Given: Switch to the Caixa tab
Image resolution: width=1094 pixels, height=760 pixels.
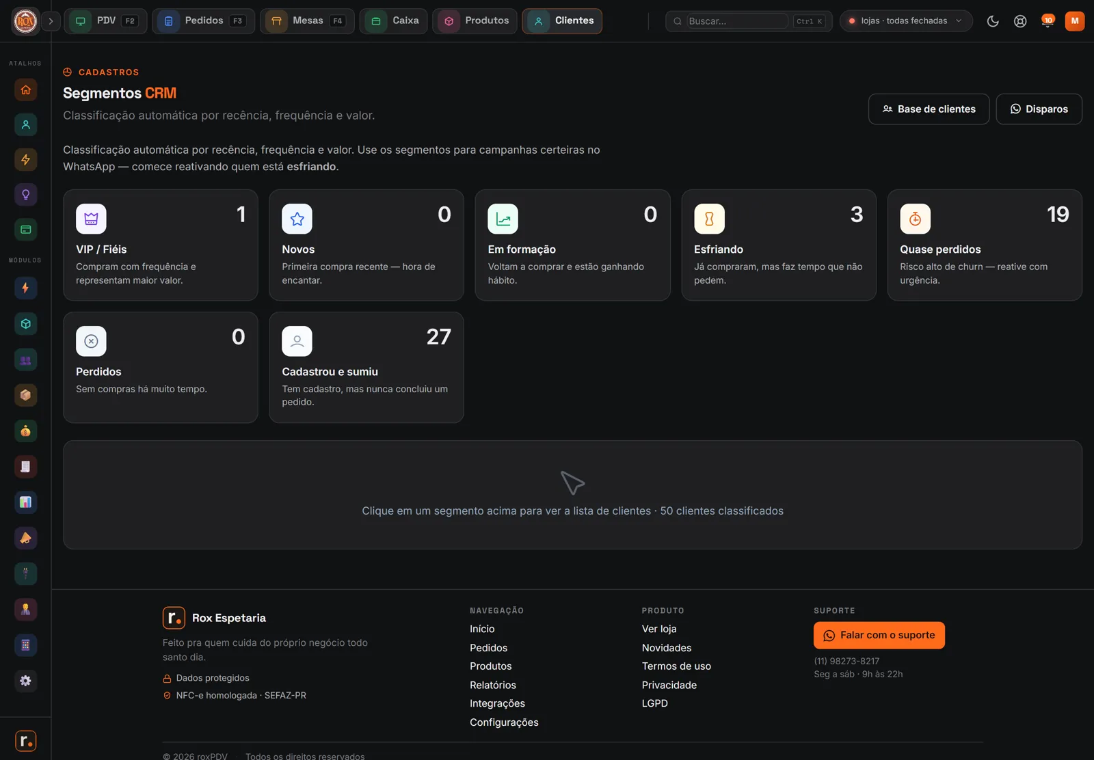Looking at the screenshot, I should coord(394,21).
